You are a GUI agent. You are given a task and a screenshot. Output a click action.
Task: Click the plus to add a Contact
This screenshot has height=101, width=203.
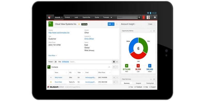(x=114, y=67)
